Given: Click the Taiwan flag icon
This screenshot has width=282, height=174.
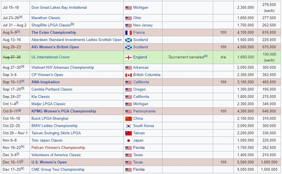Looking at the screenshot, I should (128, 133).
